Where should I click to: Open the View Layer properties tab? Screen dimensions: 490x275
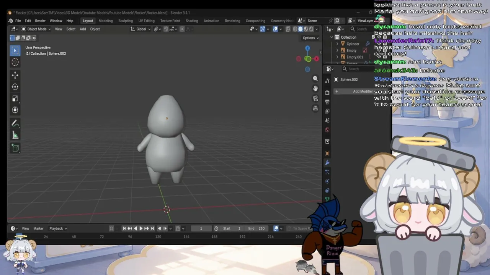[x=327, y=111]
